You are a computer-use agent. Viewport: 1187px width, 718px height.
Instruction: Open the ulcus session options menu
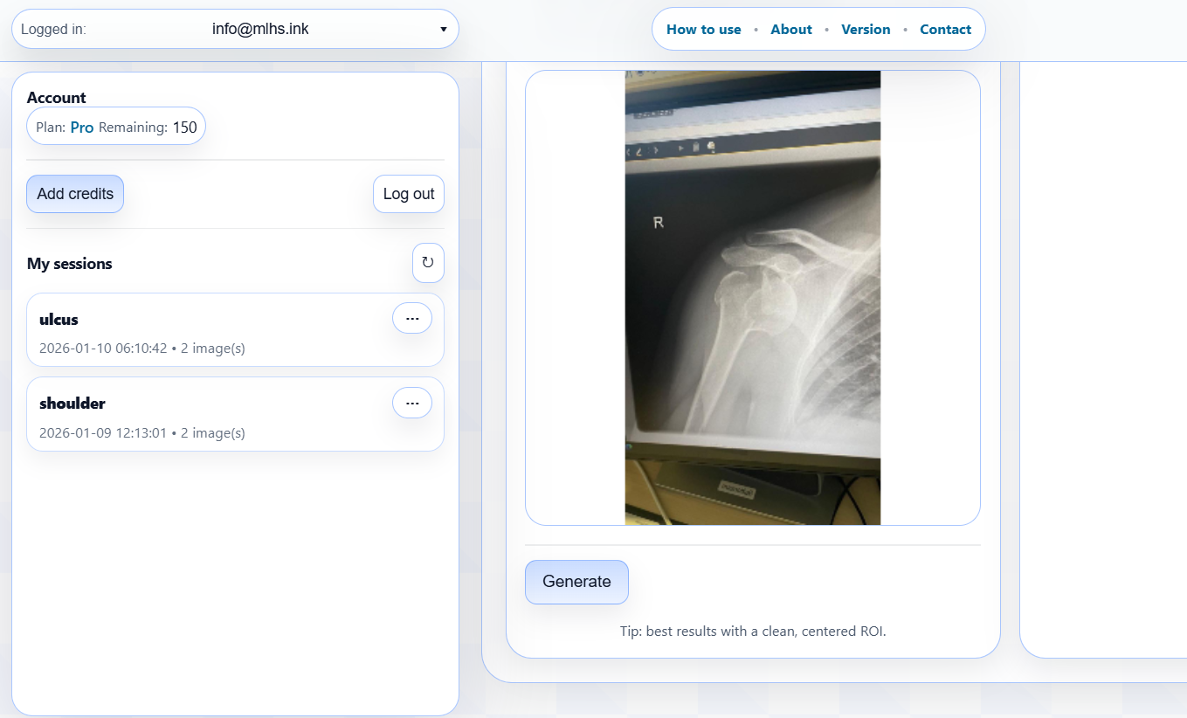pos(412,319)
